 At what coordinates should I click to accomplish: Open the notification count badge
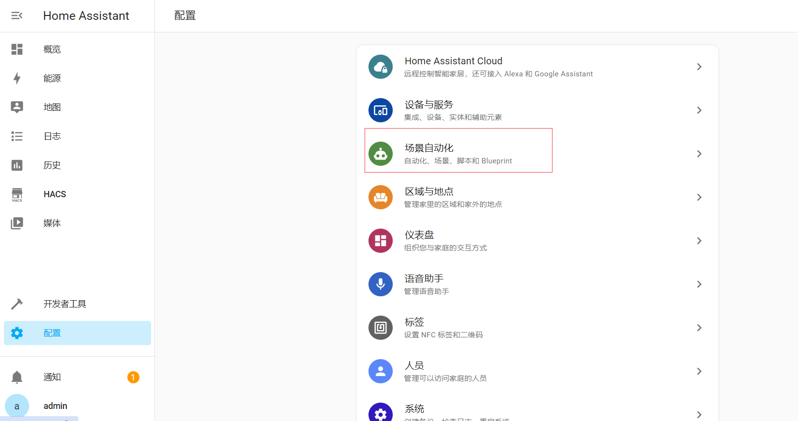133,377
